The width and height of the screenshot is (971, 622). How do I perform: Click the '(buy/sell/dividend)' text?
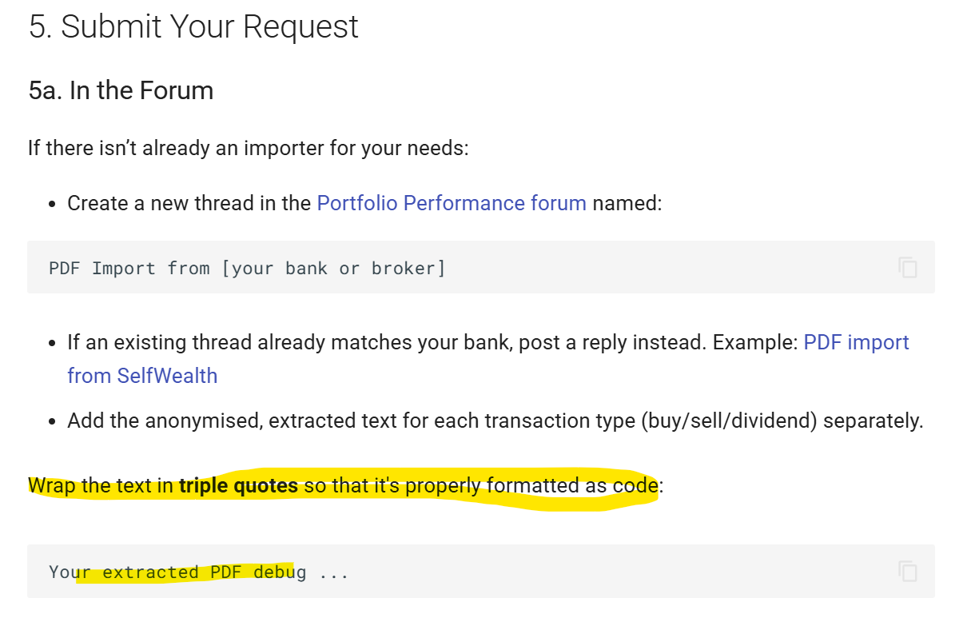729,421
